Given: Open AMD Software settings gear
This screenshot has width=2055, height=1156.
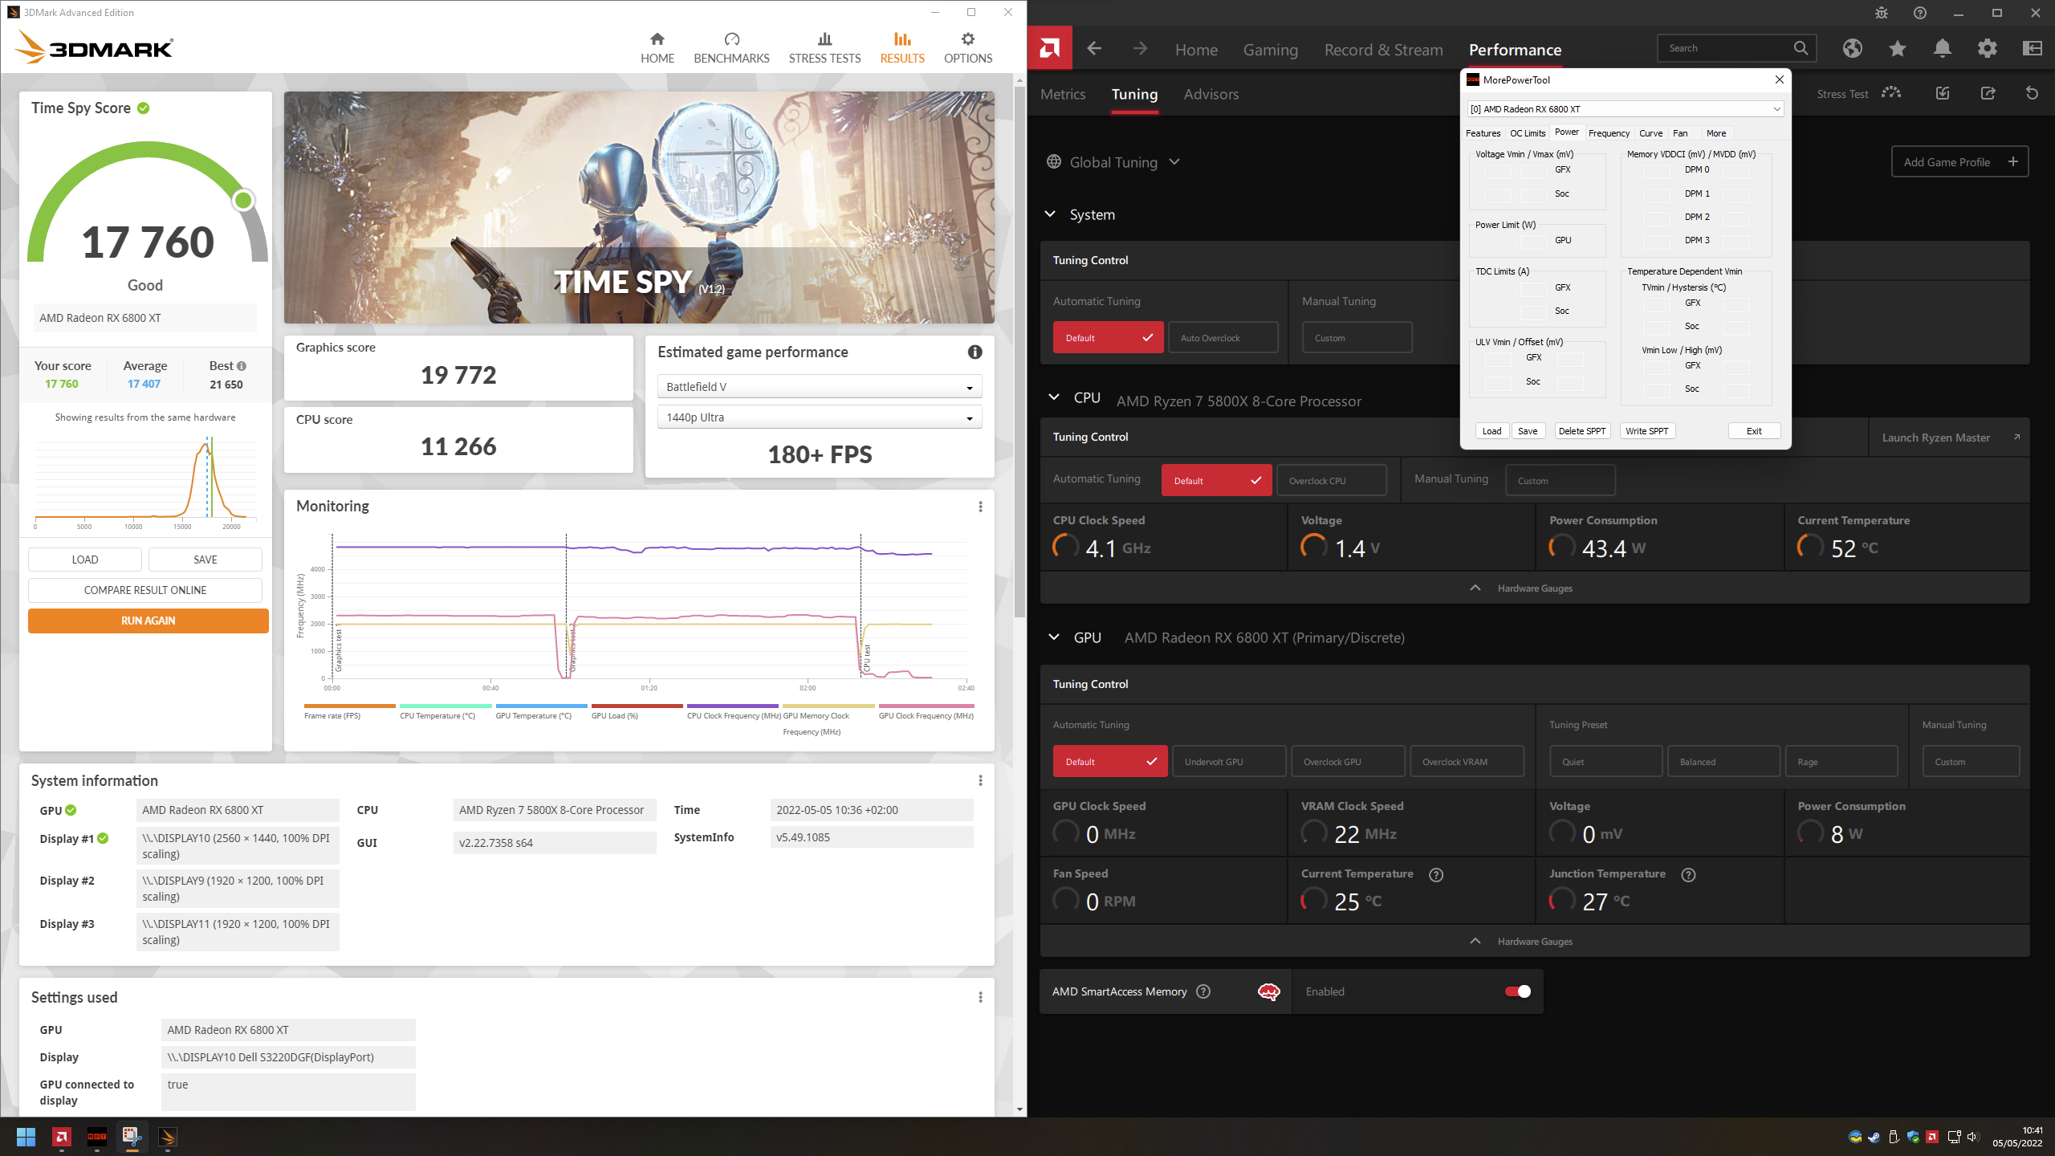Looking at the screenshot, I should (1987, 48).
